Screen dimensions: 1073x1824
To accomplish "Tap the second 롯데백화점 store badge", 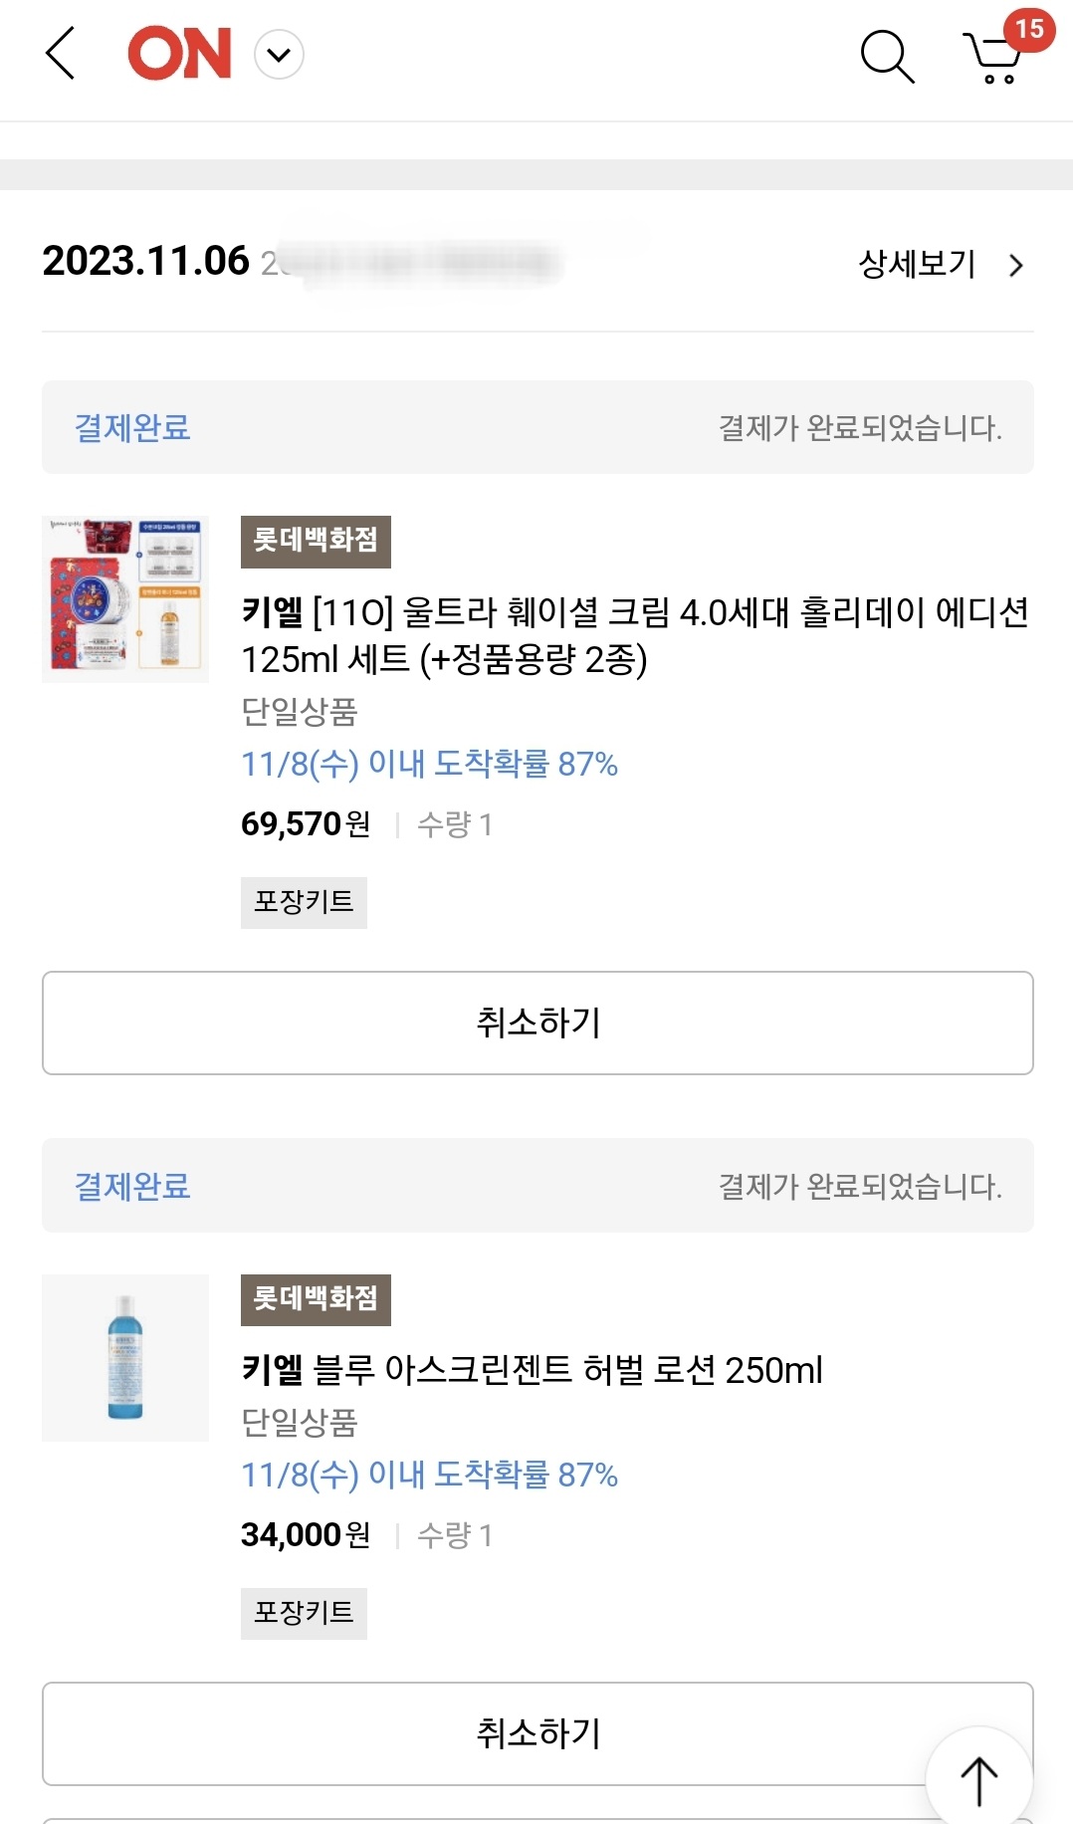I will (x=316, y=1300).
